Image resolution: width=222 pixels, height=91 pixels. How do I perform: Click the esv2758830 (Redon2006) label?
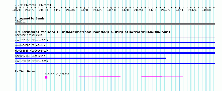(x=31, y=61)
